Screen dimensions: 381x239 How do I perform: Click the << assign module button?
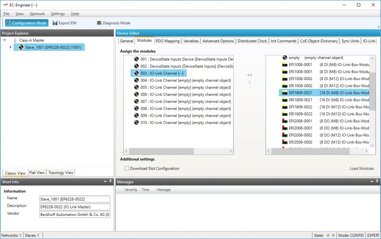249,75
